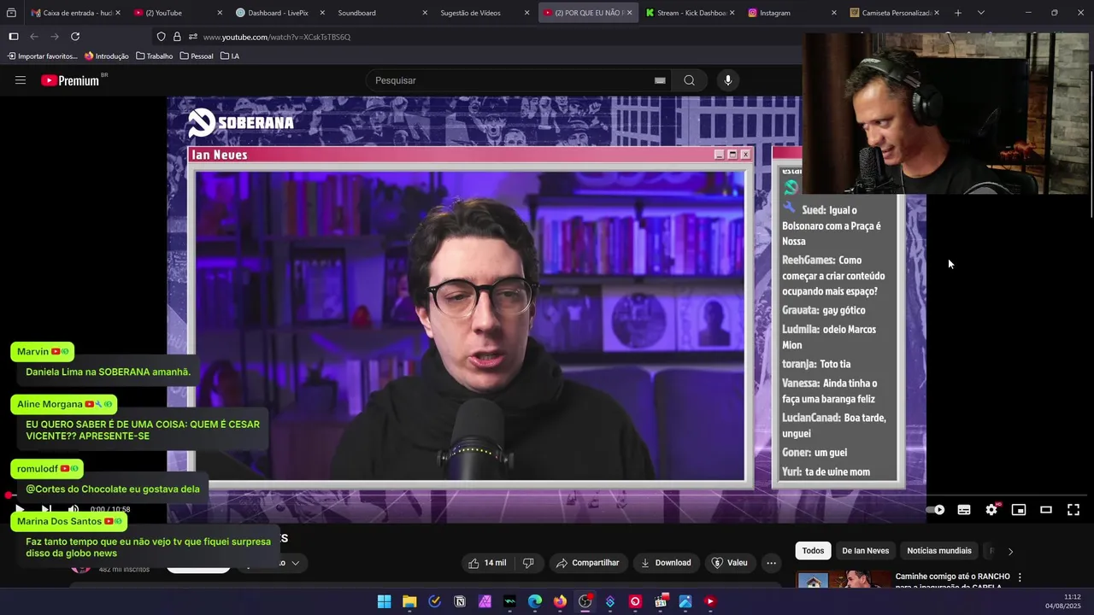The height and width of the screenshot is (615, 1094).
Task: Skip to next video
Action: pyautogui.click(x=46, y=509)
